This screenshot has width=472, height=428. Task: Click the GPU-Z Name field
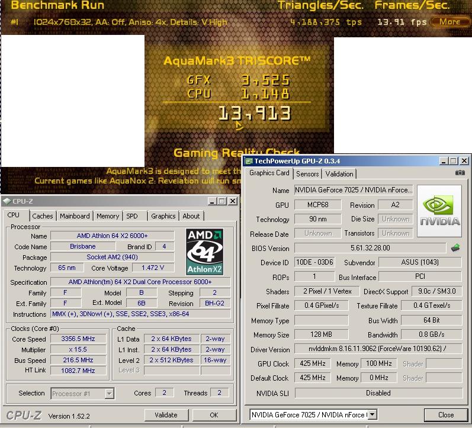pyautogui.click(x=354, y=190)
